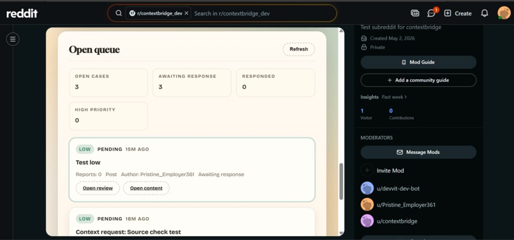
Task: Select the LOW badge on Test low
Action: click(x=85, y=149)
